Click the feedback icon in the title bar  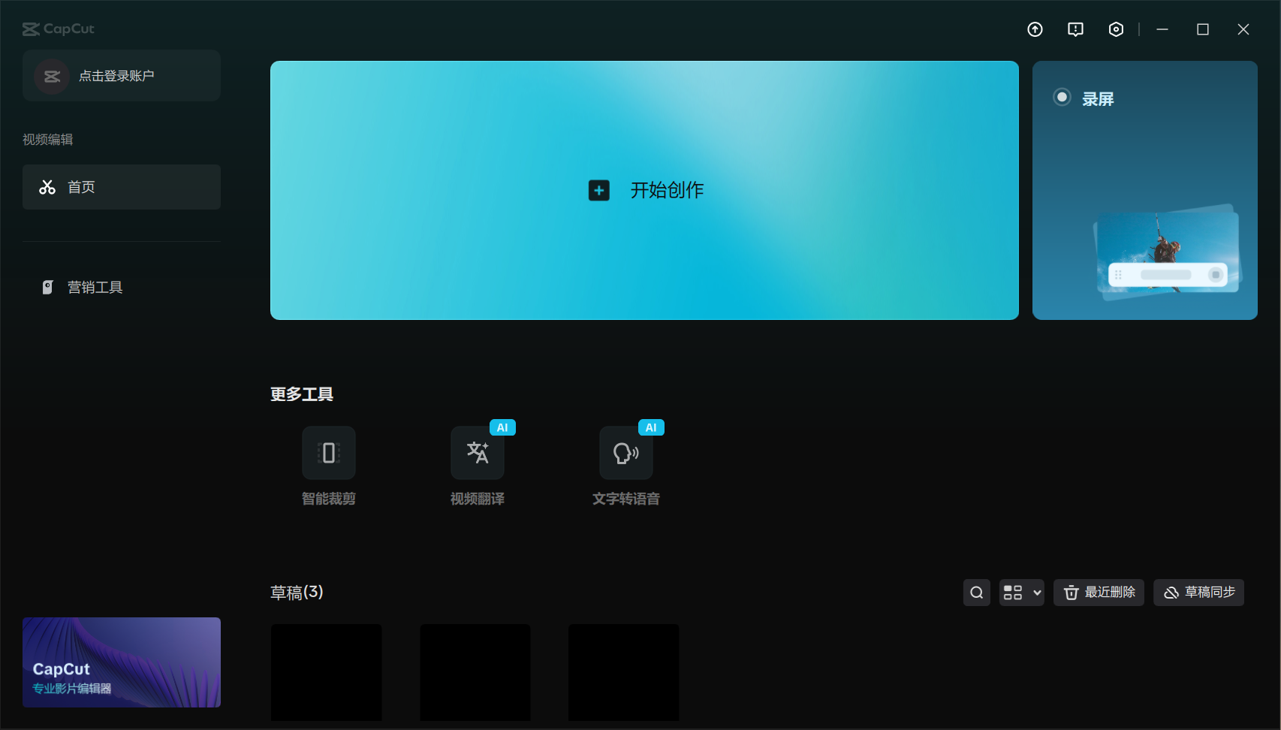(1075, 29)
